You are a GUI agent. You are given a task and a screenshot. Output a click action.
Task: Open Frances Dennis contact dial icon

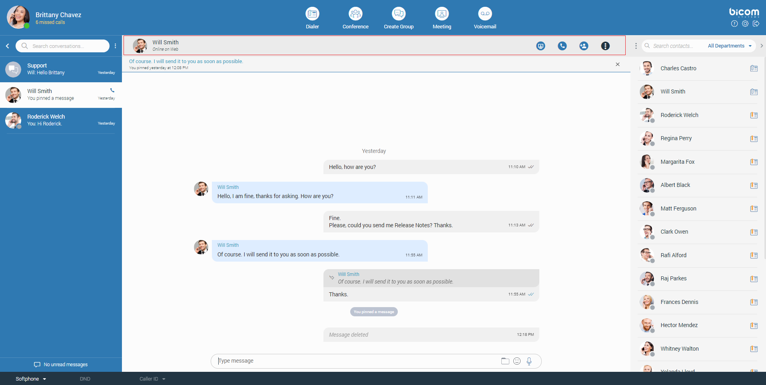point(754,302)
